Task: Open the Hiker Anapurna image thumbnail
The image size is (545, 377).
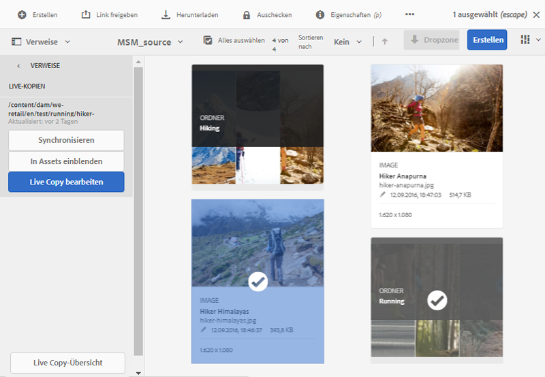Action: (x=437, y=108)
